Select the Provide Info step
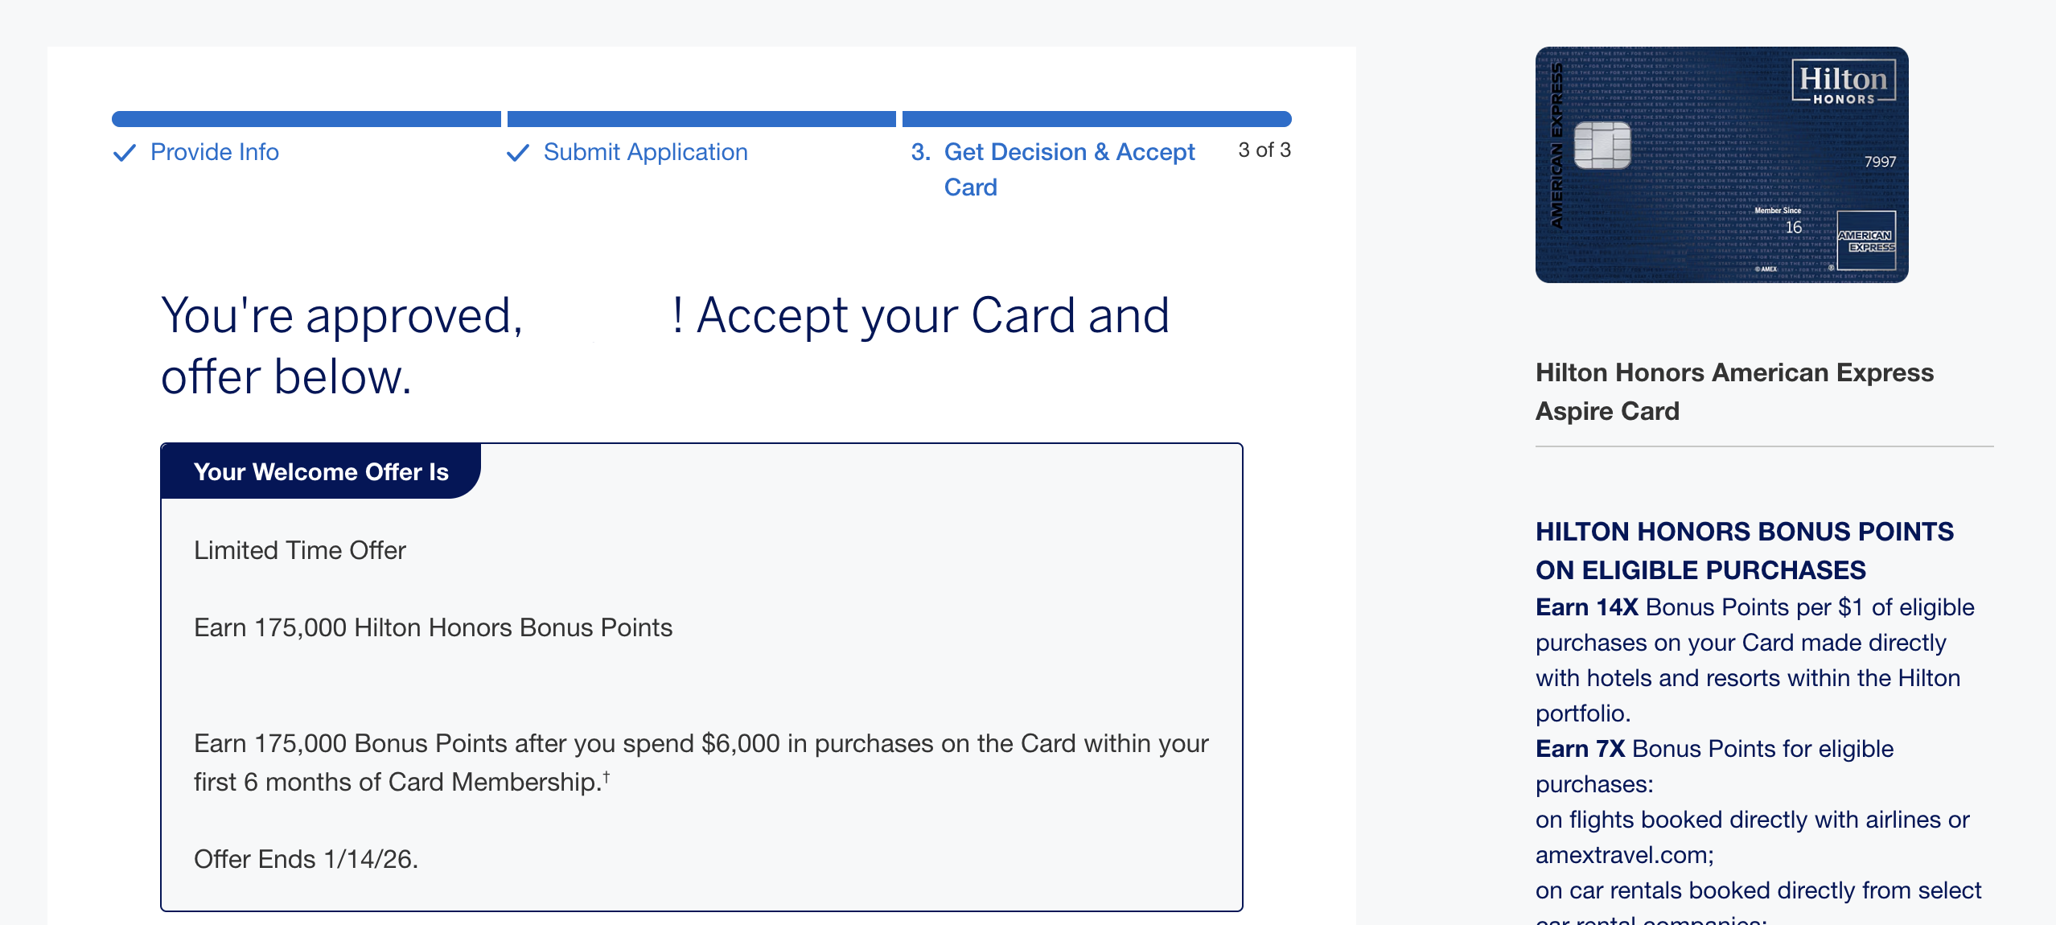The image size is (2056, 925). (214, 152)
